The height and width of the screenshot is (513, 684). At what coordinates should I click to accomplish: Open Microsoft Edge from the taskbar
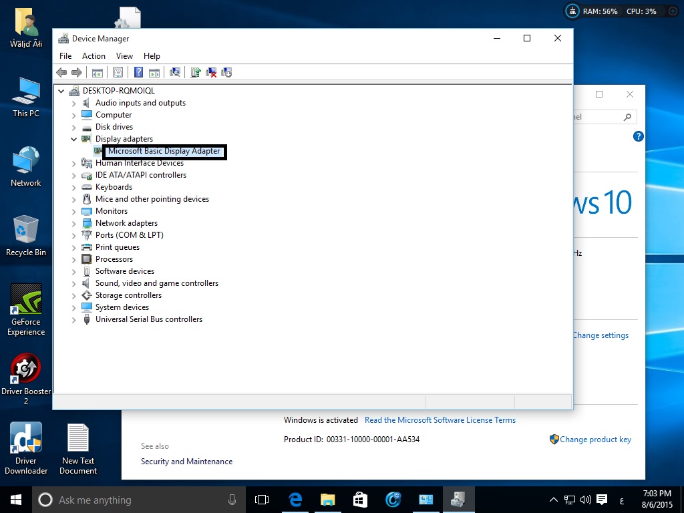click(x=295, y=500)
